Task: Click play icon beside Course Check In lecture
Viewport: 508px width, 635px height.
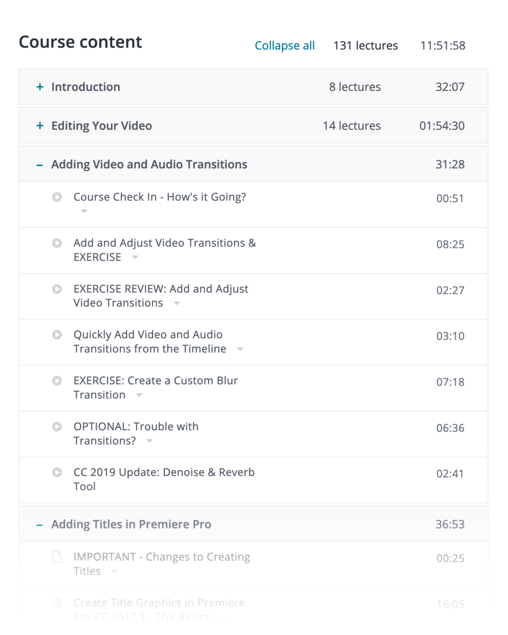Action: (57, 197)
